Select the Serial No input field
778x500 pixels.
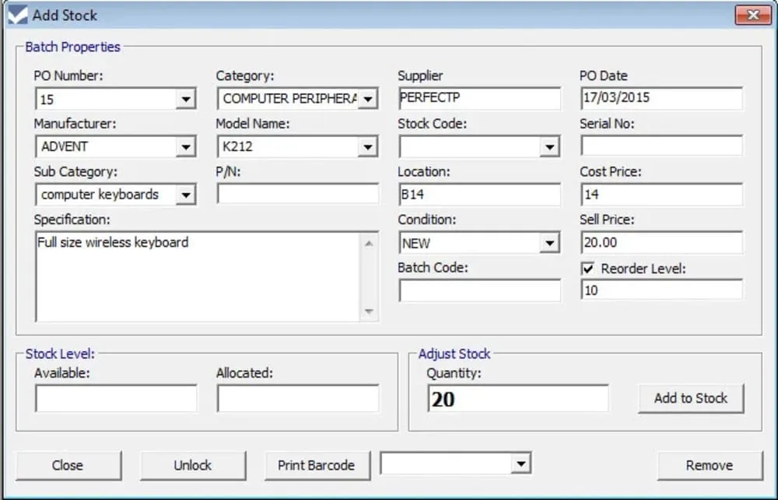click(661, 146)
